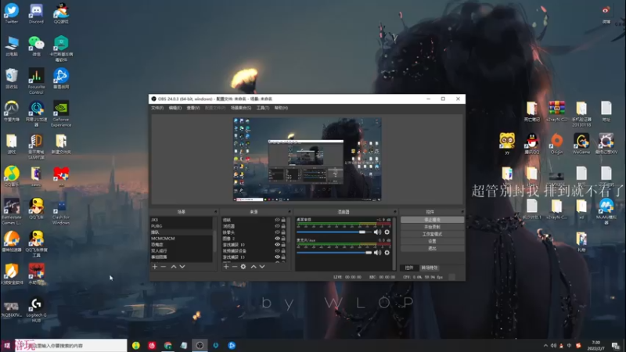Image resolution: width=626 pixels, height=352 pixels.
Task: Undock the 场景 panel via header icon
Action: pyautogui.click(x=216, y=212)
